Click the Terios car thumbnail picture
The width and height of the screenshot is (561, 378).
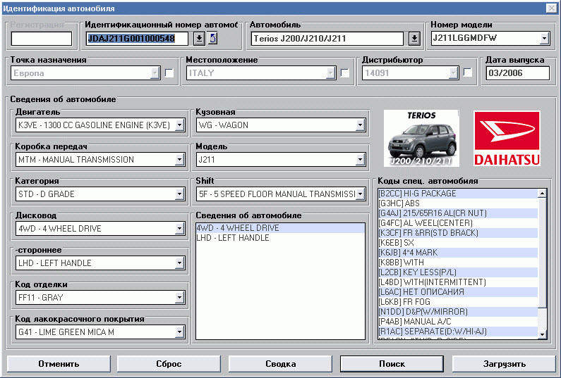click(x=421, y=138)
